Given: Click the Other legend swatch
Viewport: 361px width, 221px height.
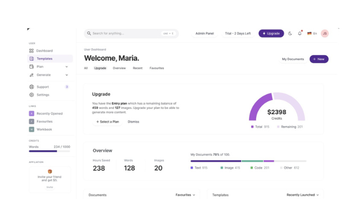Looking at the screenshot, I should click(281, 168).
